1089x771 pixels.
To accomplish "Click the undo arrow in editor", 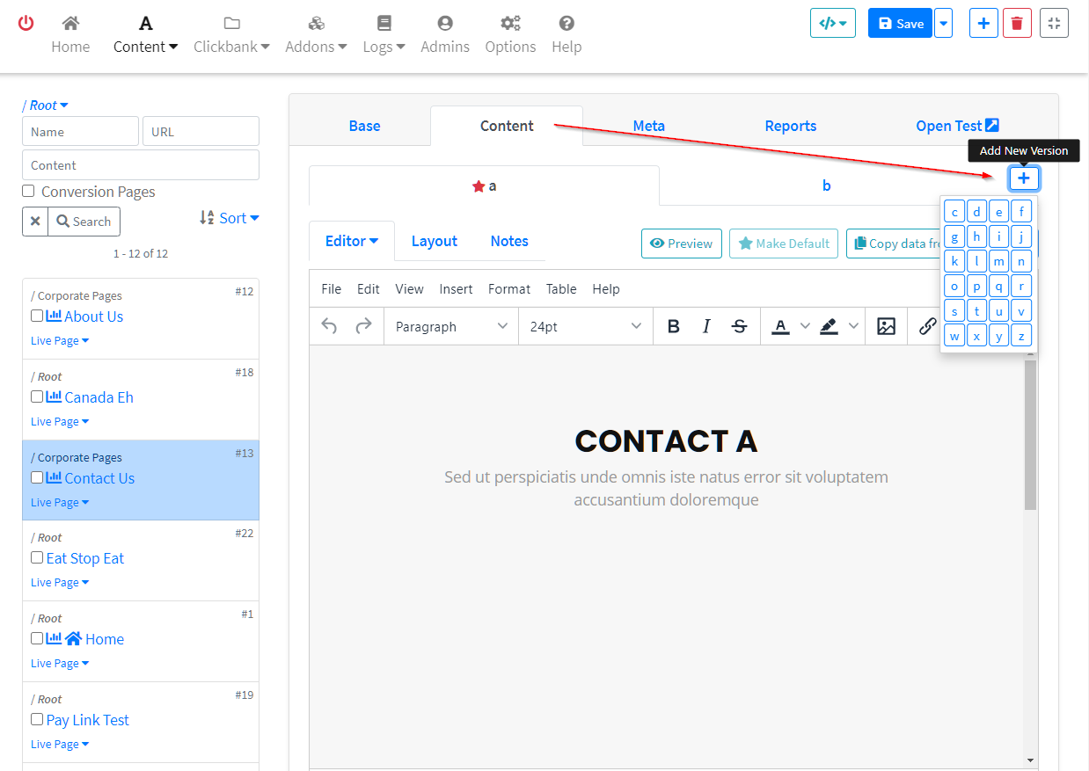I will (330, 326).
